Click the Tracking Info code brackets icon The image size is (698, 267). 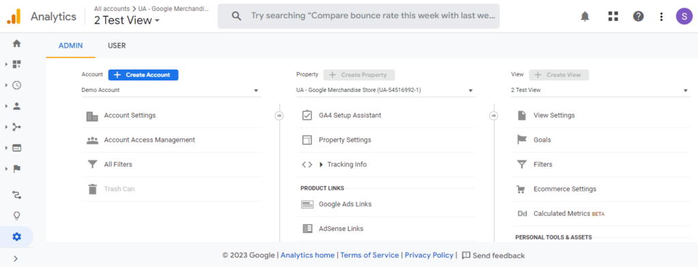pyautogui.click(x=307, y=165)
